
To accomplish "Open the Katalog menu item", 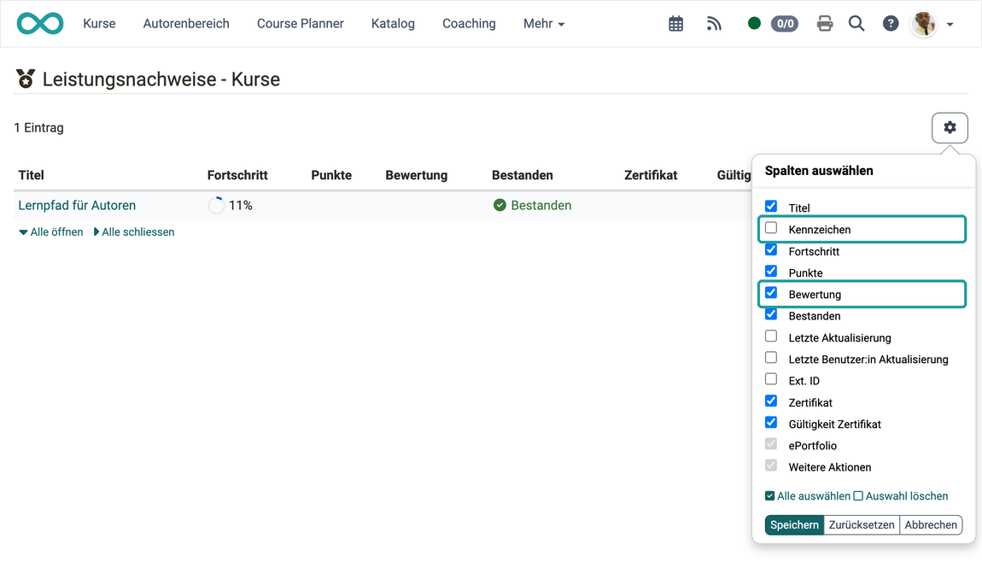I will tap(393, 24).
